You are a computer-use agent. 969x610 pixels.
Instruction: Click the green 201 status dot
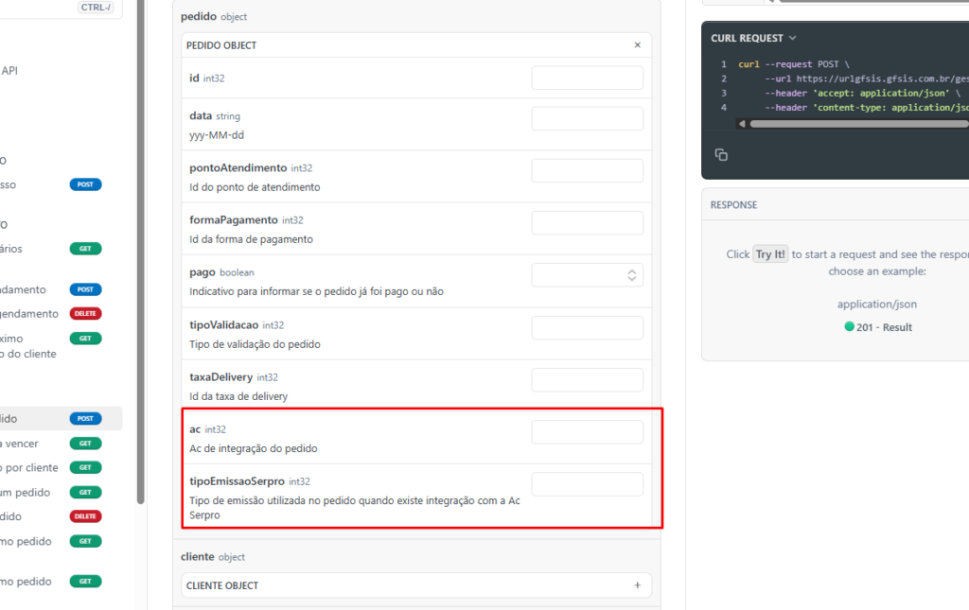[x=849, y=327]
